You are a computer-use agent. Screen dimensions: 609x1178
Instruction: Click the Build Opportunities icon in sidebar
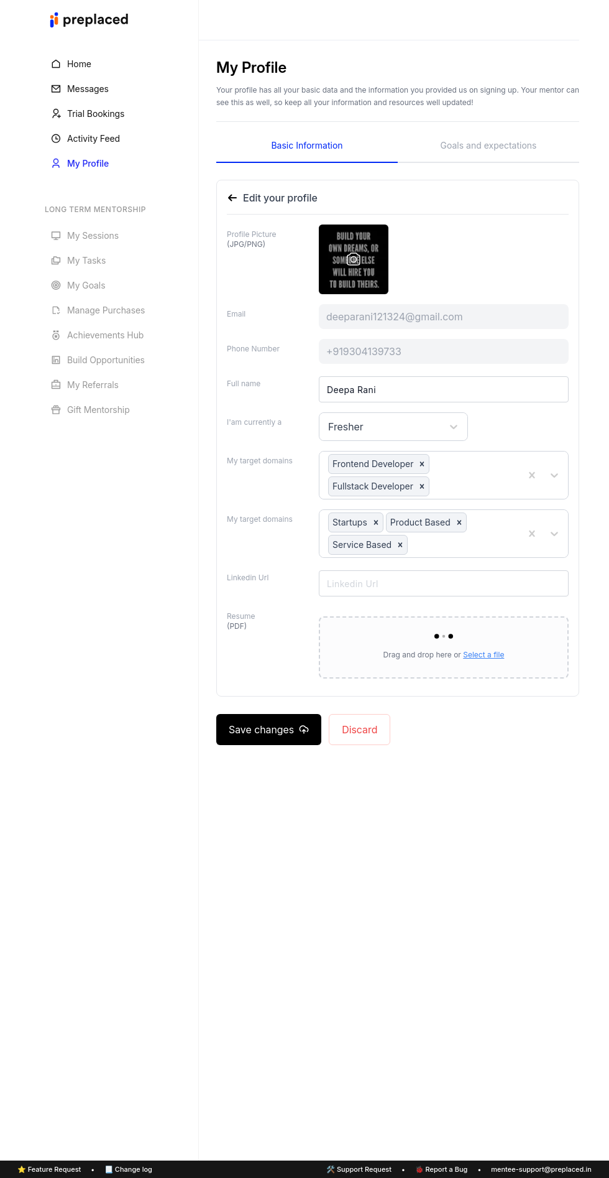(x=56, y=360)
